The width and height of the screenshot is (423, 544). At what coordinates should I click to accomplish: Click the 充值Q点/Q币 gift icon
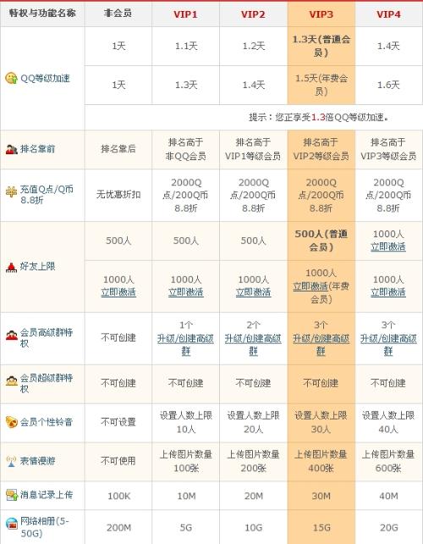[11, 192]
